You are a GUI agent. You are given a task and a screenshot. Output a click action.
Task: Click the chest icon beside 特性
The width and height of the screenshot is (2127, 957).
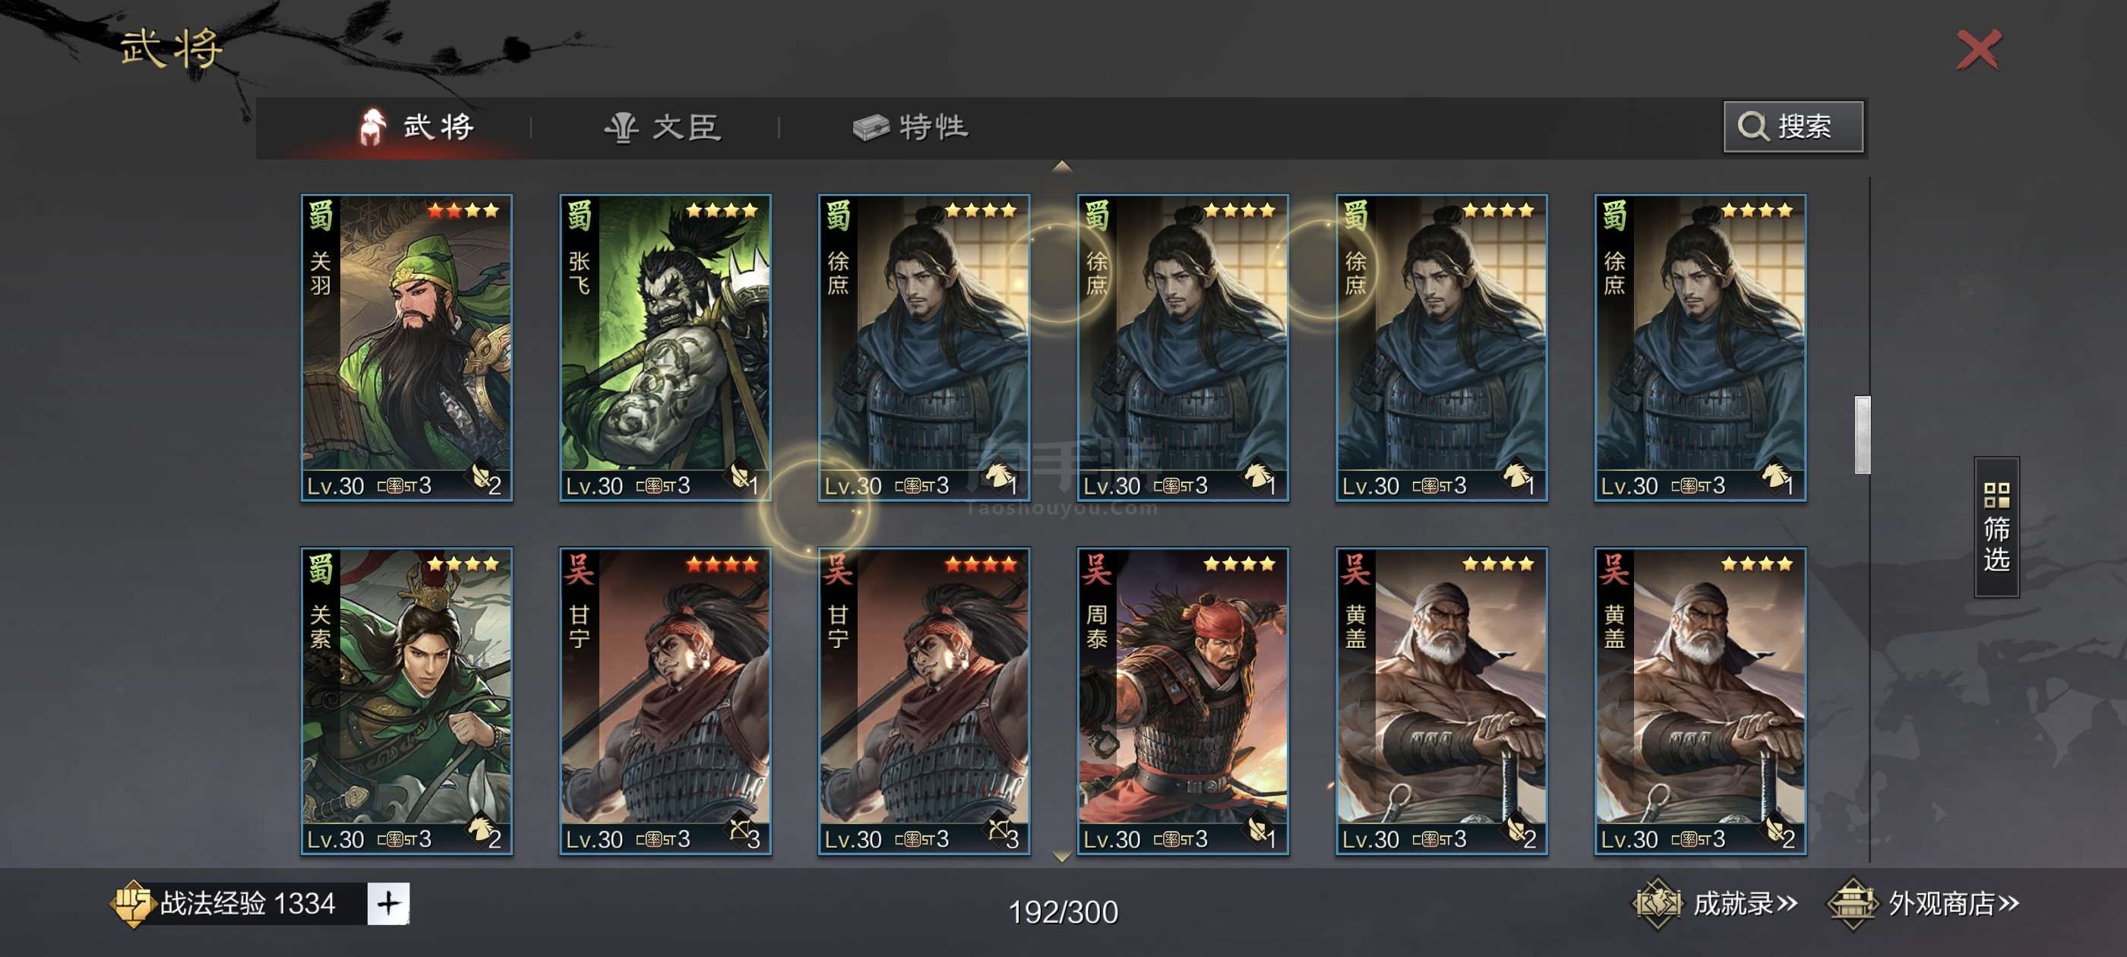pos(871,128)
